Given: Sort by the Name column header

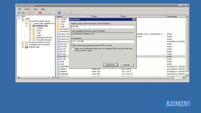Looking at the screenshot, I should point(73,16).
